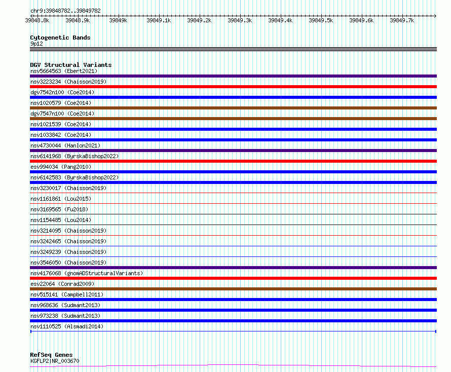The height and width of the screenshot is (372, 451).
Task: Click the RefSeq Genes track title
Action: (x=51, y=355)
